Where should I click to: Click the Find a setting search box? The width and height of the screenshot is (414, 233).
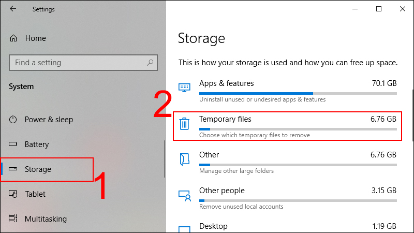(83, 63)
